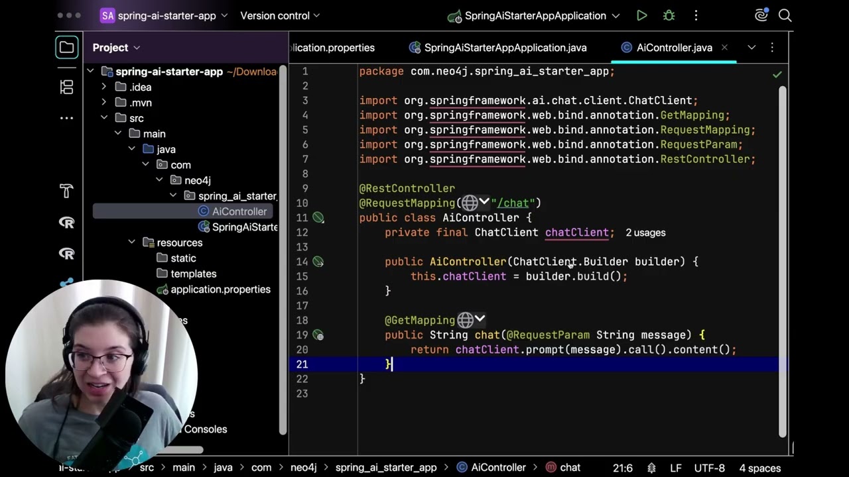Click the globe icon beside @RequestMapping
Image resolution: width=849 pixels, height=477 pixels.
[470, 203]
